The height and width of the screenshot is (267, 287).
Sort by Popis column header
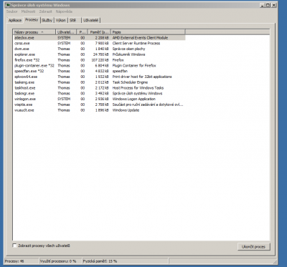coord(148,32)
